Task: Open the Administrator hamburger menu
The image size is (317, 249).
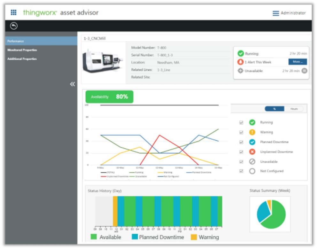Action: [x=275, y=13]
